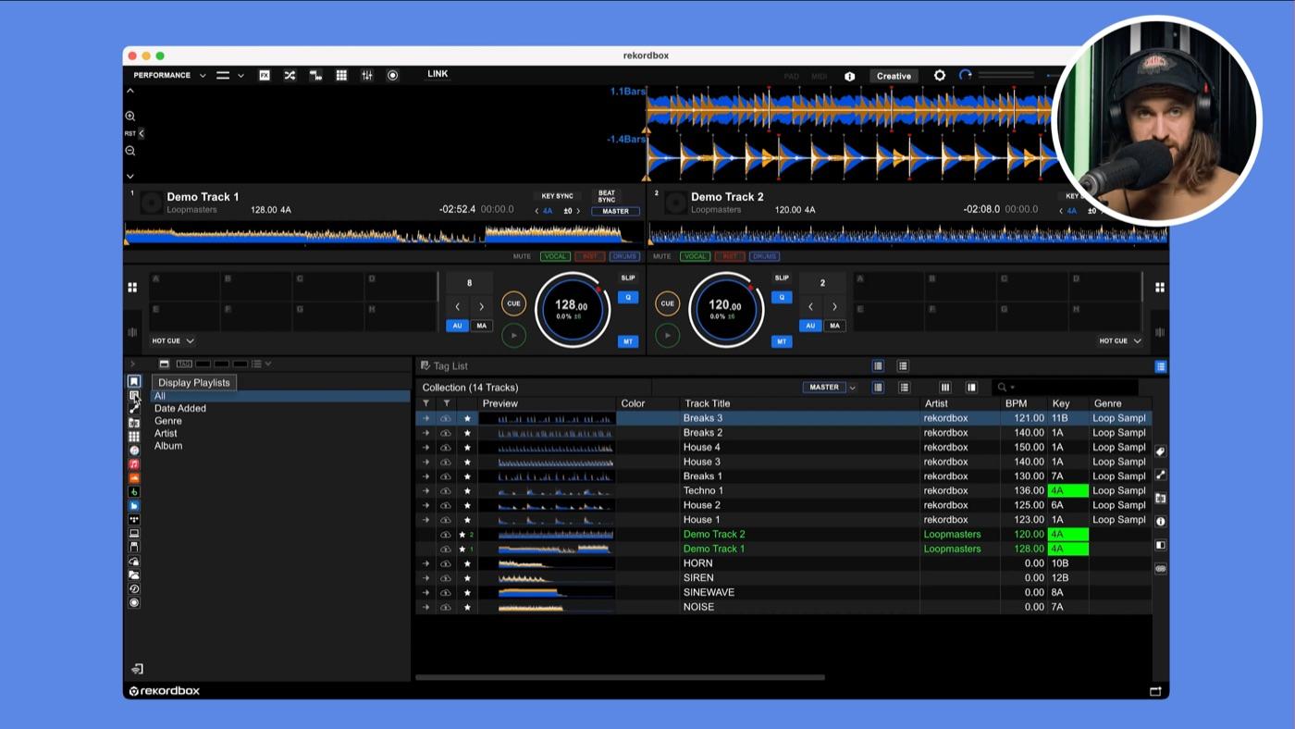Open the Apple Music sidebar icon

click(134, 464)
